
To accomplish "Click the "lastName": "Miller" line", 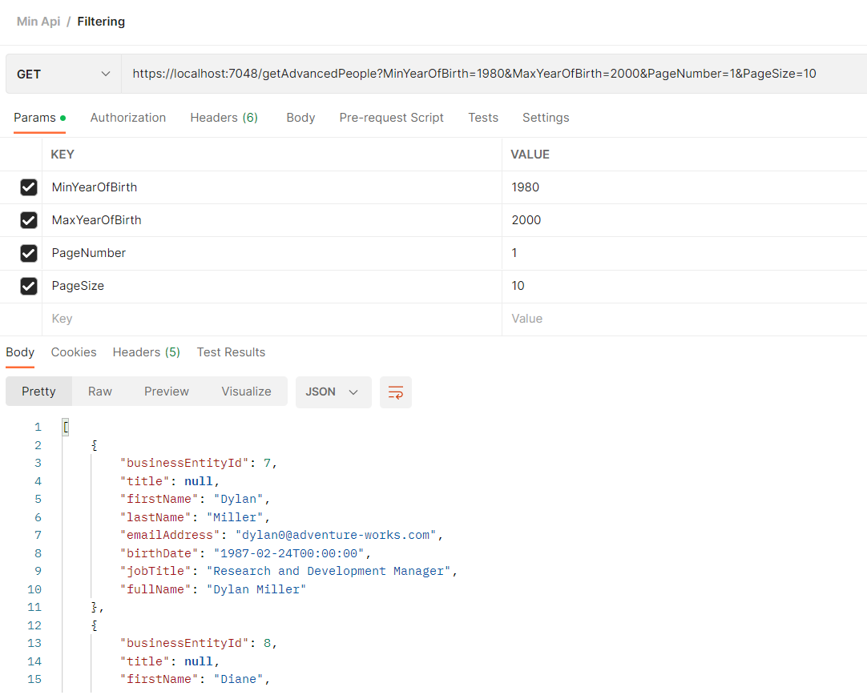I will [x=195, y=517].
